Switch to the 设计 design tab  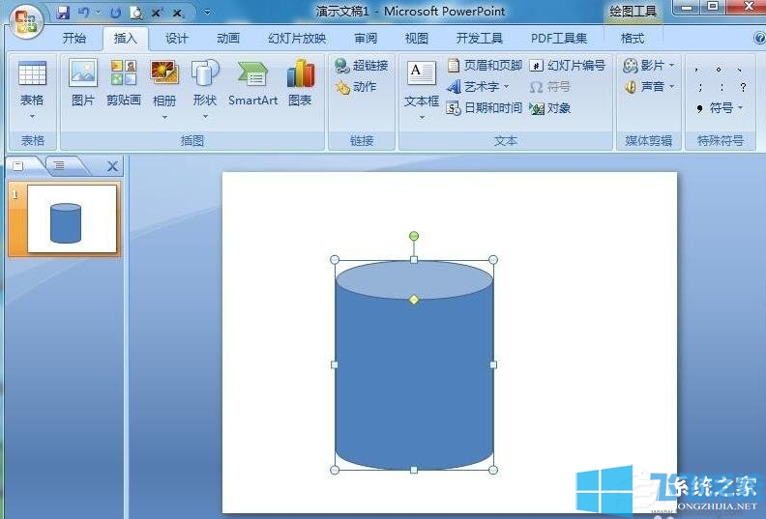tap(176, 39)
